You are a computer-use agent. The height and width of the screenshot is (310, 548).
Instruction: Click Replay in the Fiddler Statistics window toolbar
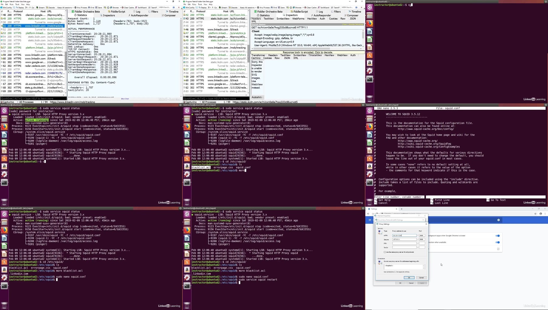click(x=20, y=7)
